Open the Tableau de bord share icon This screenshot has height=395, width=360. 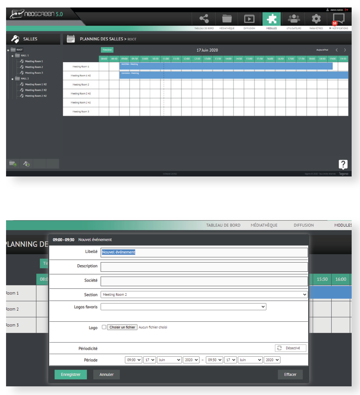pyautogui.click(x=204, y=19)
